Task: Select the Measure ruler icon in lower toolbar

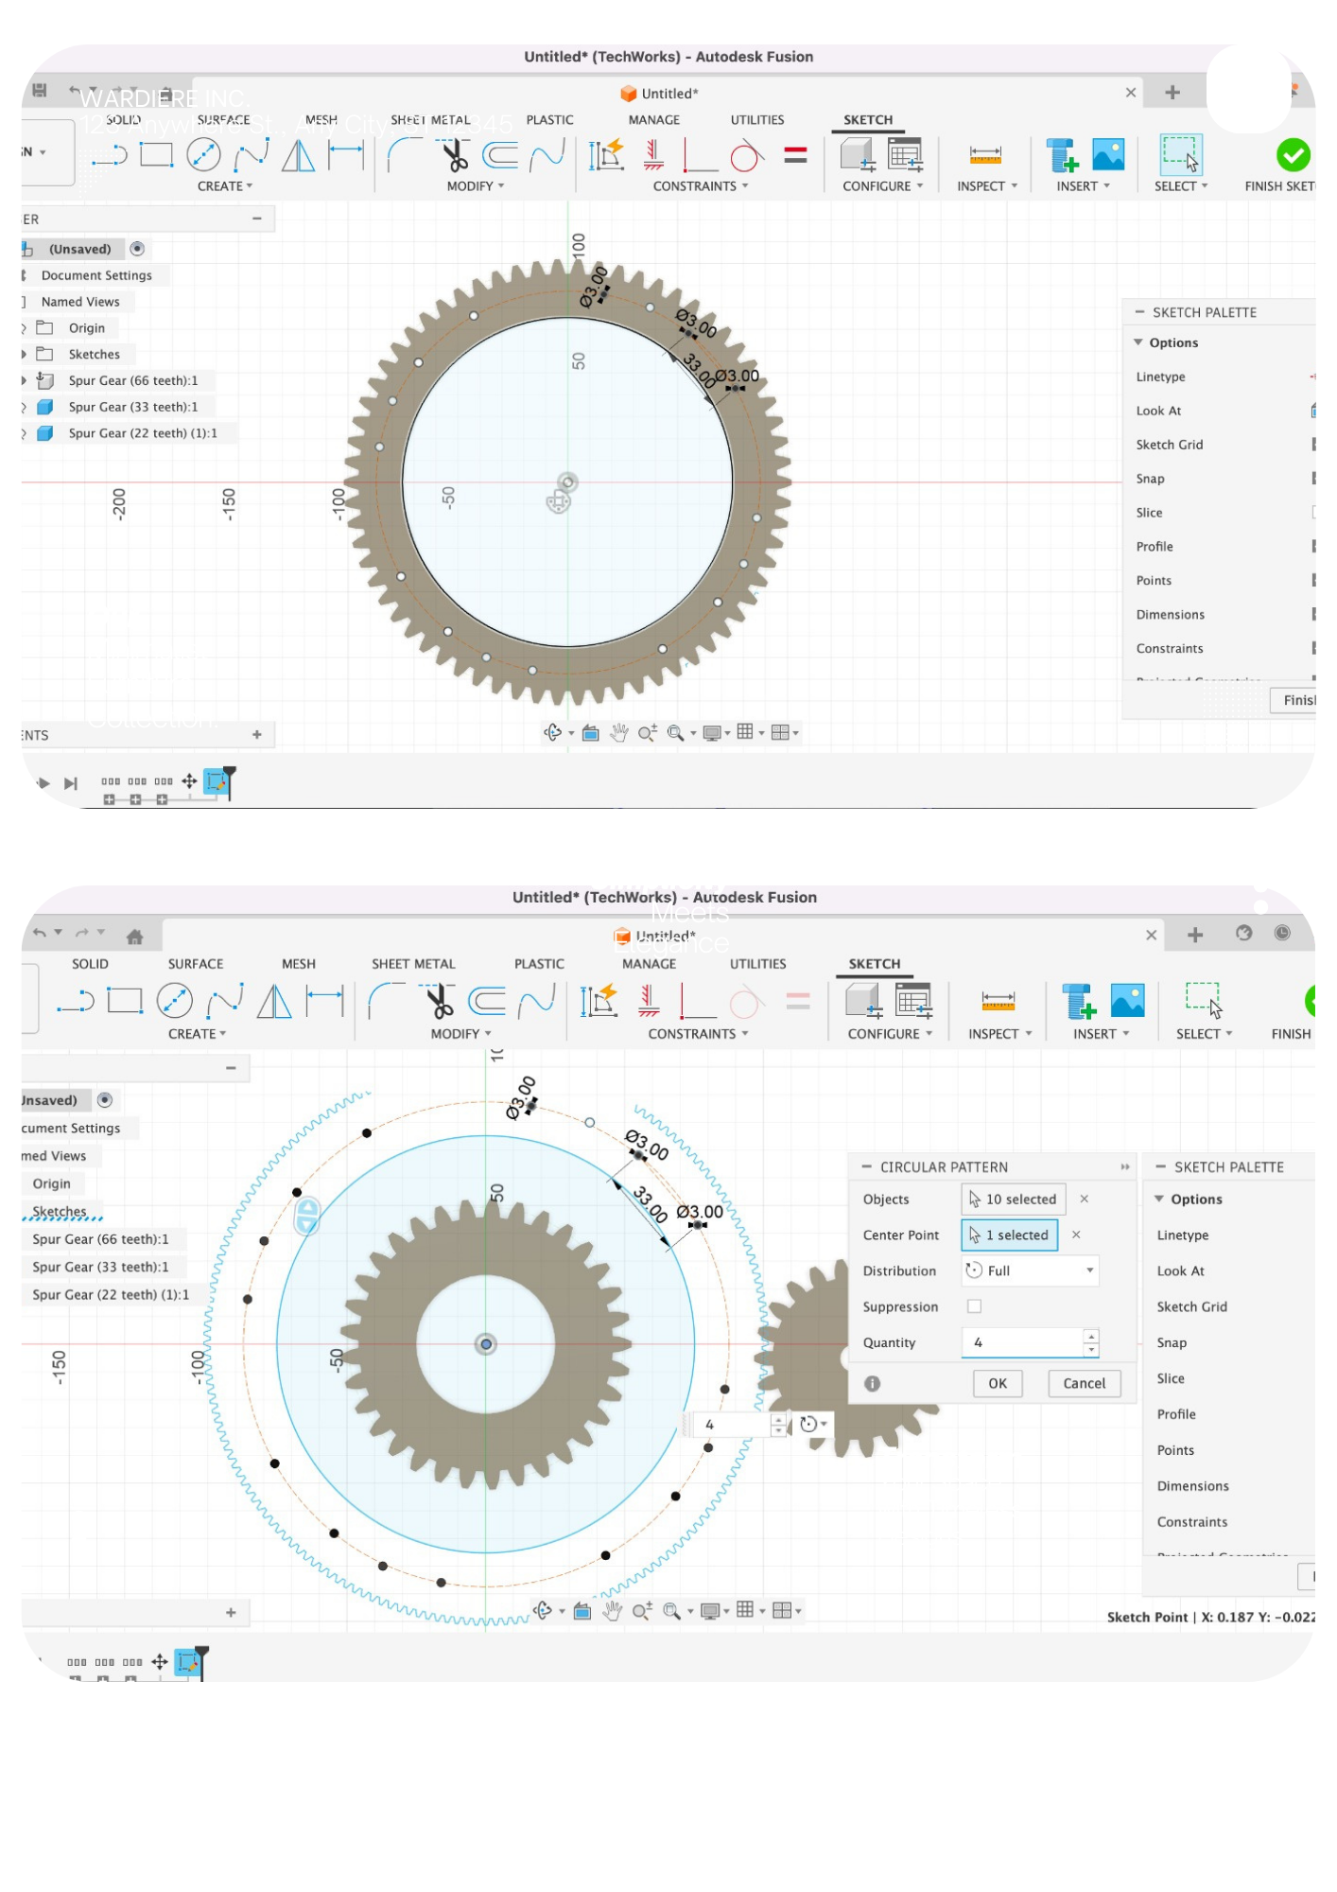Action: (x=998, y=1001)
